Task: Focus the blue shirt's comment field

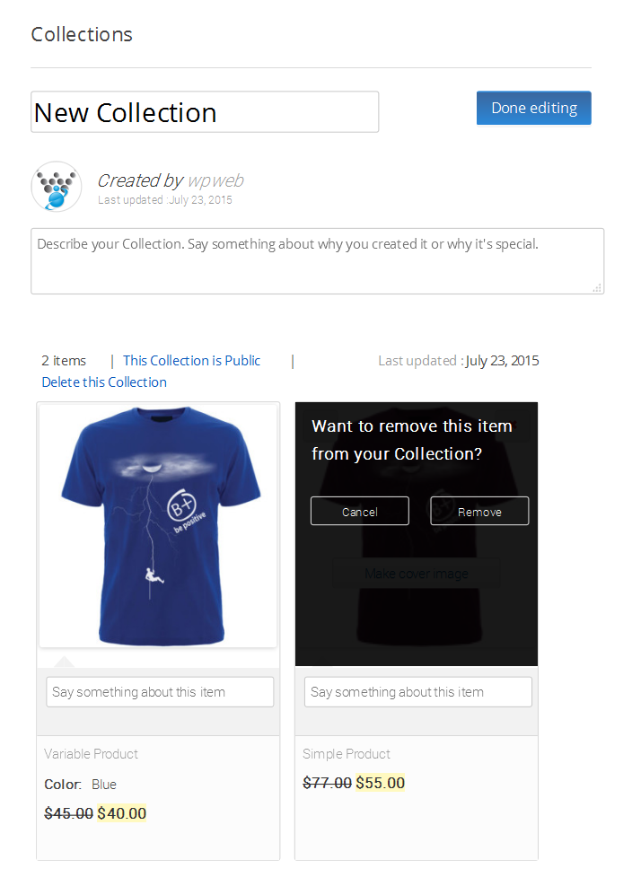Action: tap(160, 692)
